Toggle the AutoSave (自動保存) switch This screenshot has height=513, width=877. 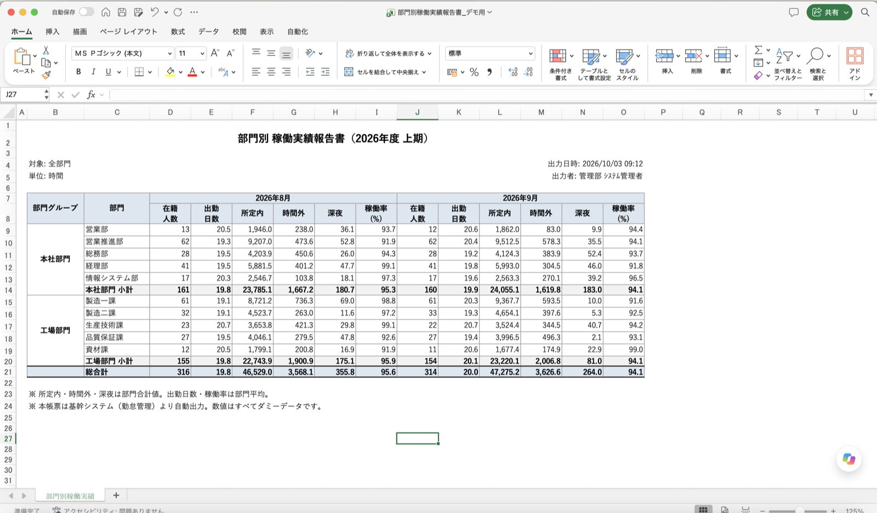[x=86, y=12]
